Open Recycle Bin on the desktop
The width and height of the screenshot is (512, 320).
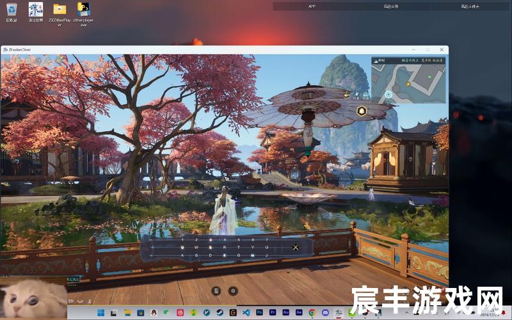click(x=12, y=12)
